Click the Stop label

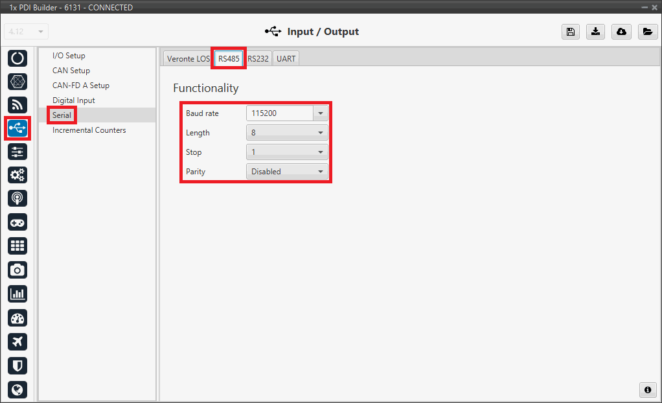tap(194, 152)
